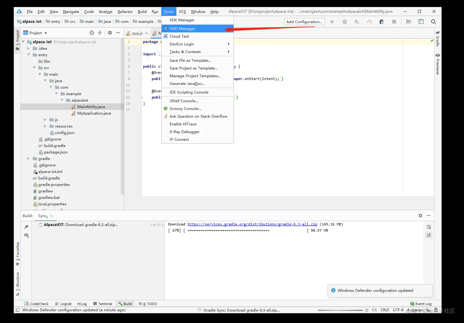
Task: Expand DevEco Login submenu
Action: [x=197, y=44]
